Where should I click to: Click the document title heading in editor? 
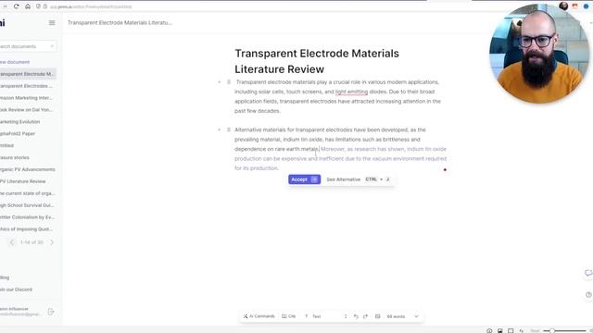317,61
